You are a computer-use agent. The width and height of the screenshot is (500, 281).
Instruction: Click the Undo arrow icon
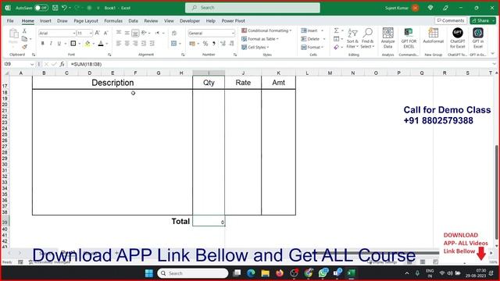[x=64, y=8]
